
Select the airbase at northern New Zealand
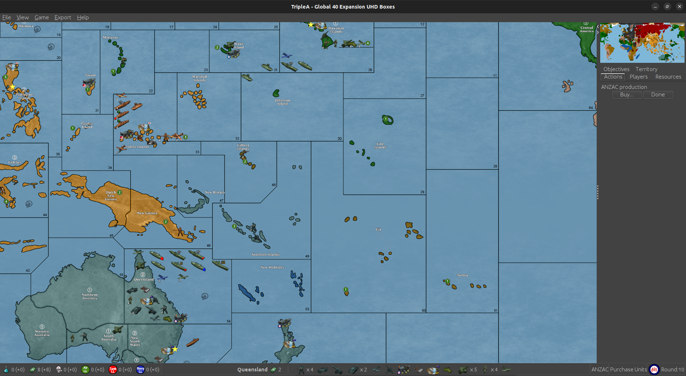tap(285, 323)
